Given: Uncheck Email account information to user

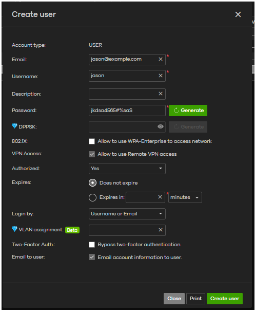Looking at the screenshot, I should pyautogui.click(x=92, y=258).
